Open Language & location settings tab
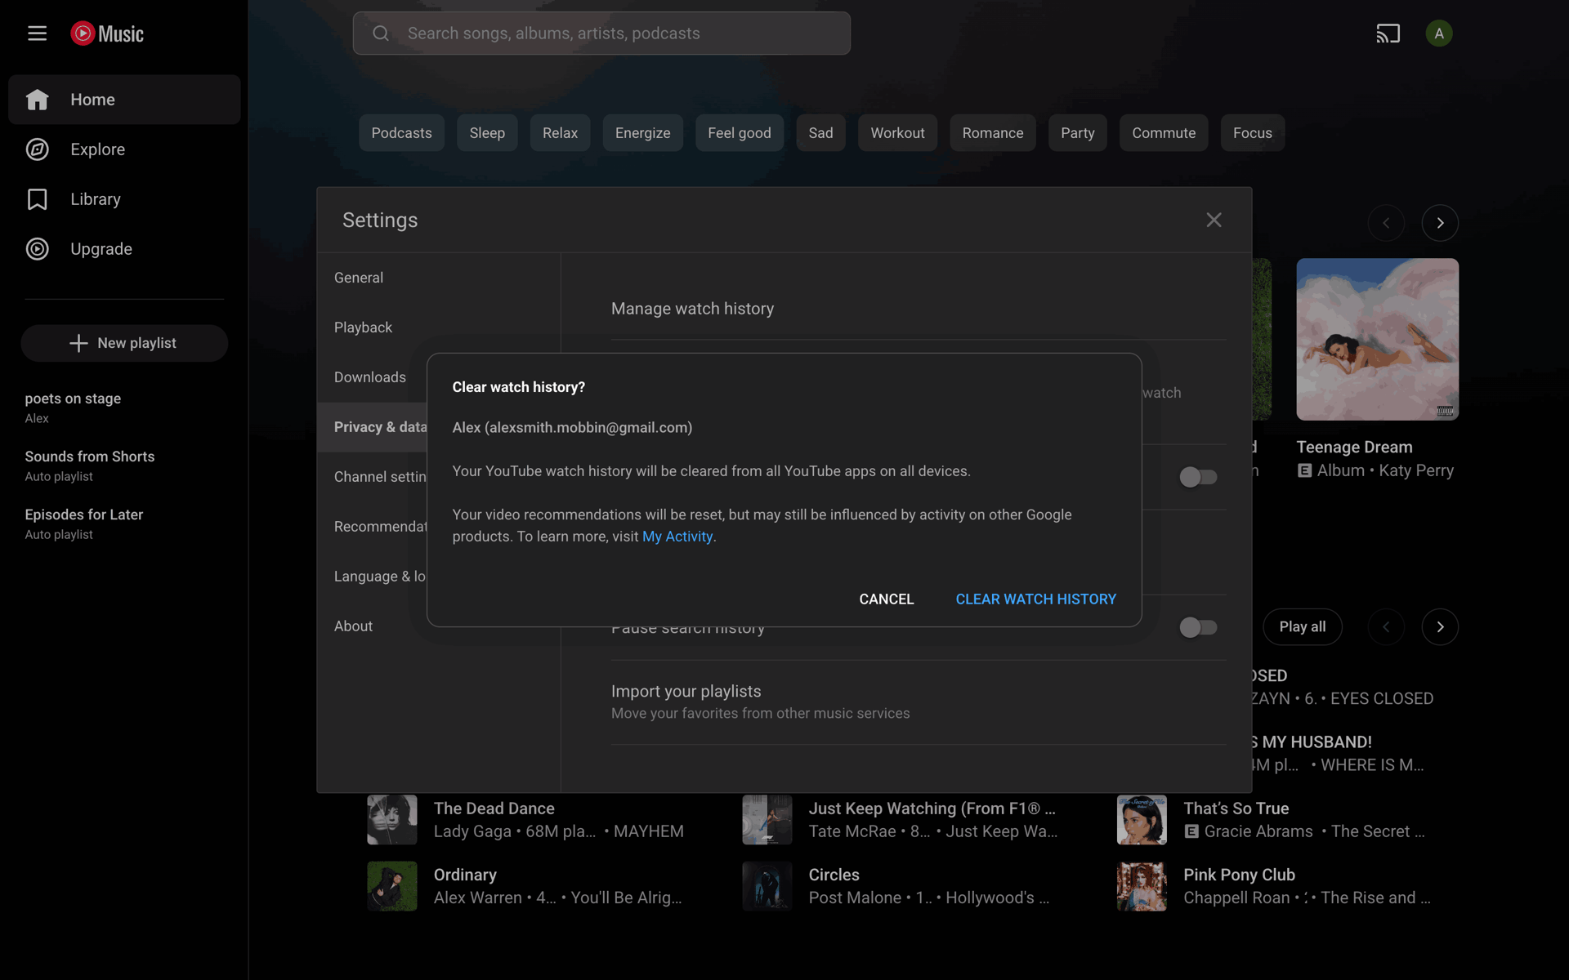The height and width of the screenshot is (980, 1569). click(372, 577)
